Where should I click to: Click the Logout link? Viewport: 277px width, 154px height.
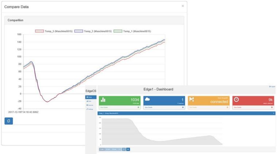click(272, 87)
